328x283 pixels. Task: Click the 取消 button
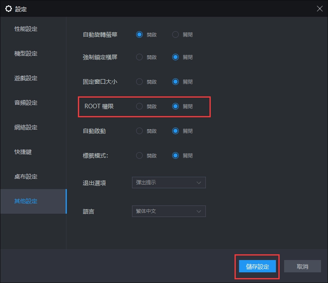click(302, 266)
